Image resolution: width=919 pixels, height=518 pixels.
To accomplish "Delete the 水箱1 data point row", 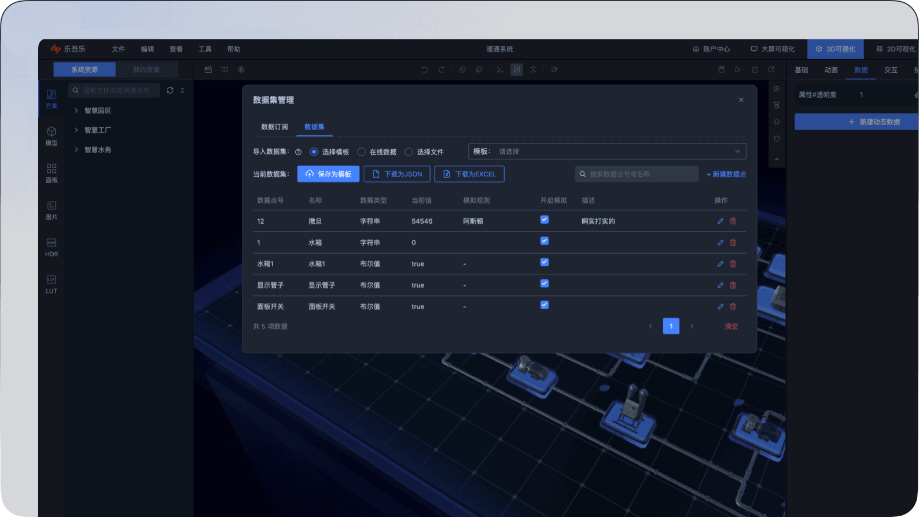I will (733, 264).
